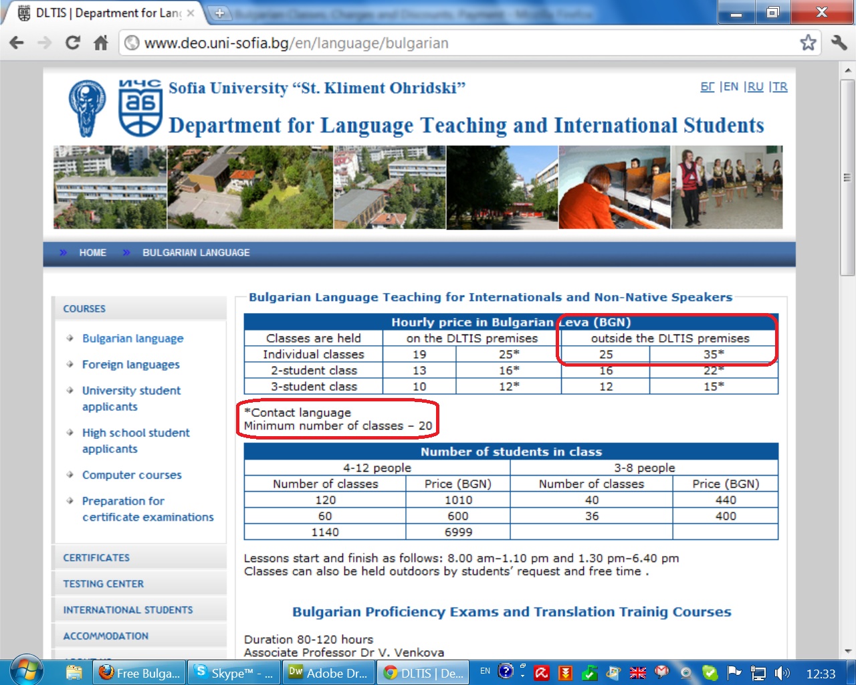Go to browser home page icon
The image size is (856, 685).
pos(101,43)
